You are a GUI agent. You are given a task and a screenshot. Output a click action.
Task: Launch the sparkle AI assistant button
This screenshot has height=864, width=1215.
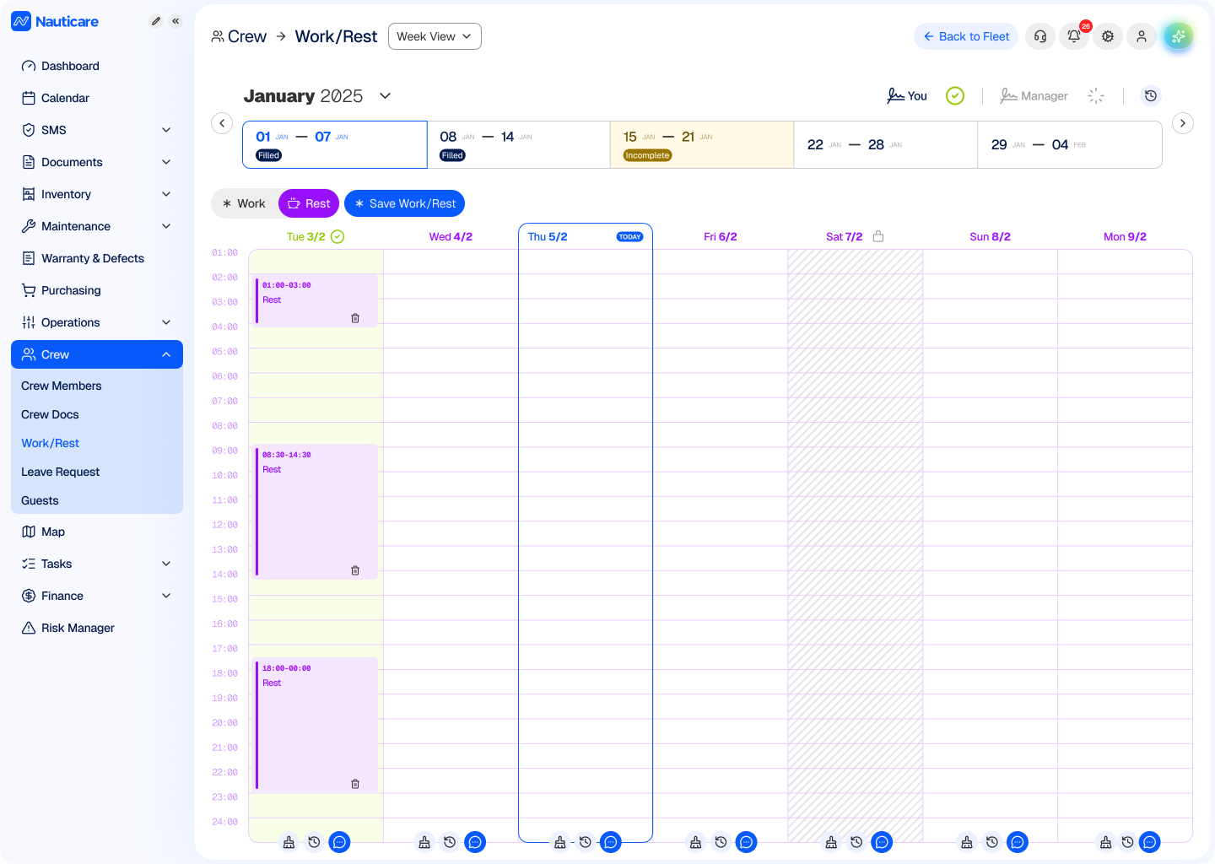1179,36
